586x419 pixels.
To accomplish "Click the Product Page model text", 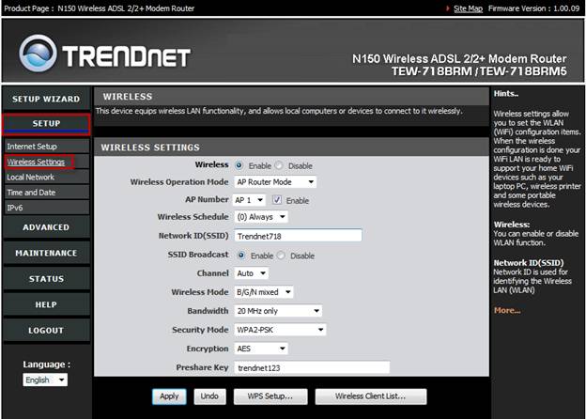I will pyautogui.click(x=126, y=8).
